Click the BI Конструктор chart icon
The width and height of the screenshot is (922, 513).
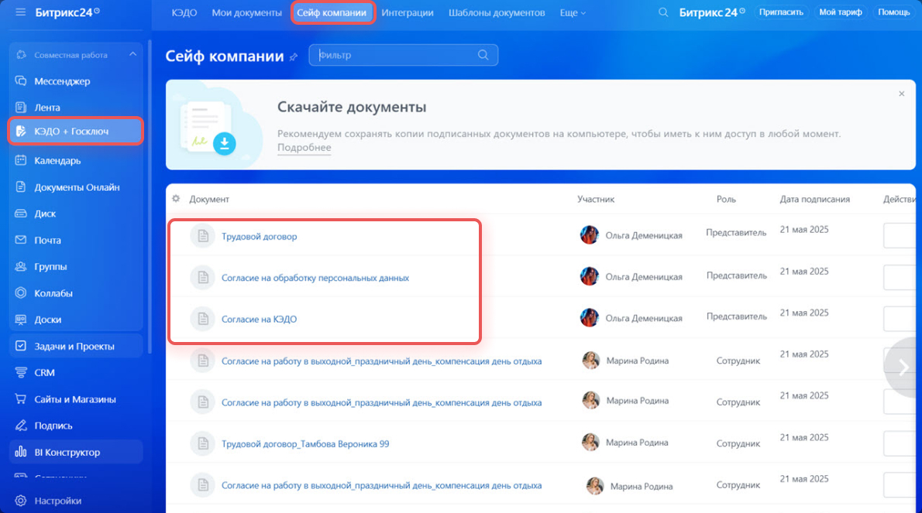[21, 452]
